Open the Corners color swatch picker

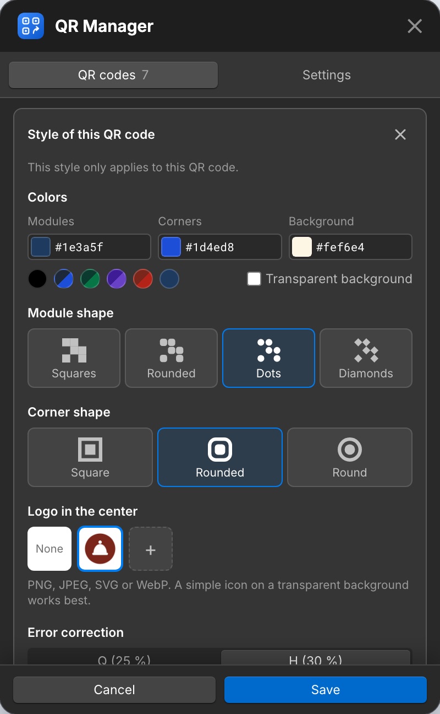(x=171, y=247)
